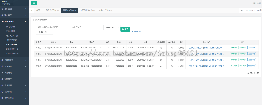Image resolution: width=262 pixels, height=105 pixels.
Task: Close the 出售广告列表 tab via its x icon
Action: 111,10
